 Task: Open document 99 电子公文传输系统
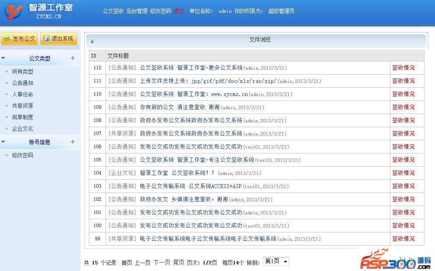click(208, 239)
